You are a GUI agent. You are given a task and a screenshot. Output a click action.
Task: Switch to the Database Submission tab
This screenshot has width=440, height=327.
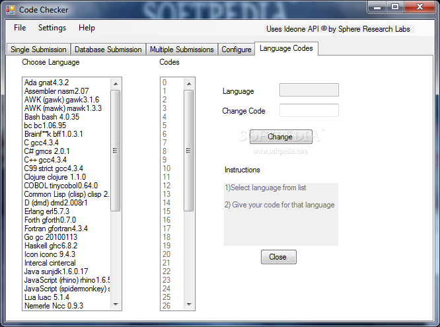[108, 50]
